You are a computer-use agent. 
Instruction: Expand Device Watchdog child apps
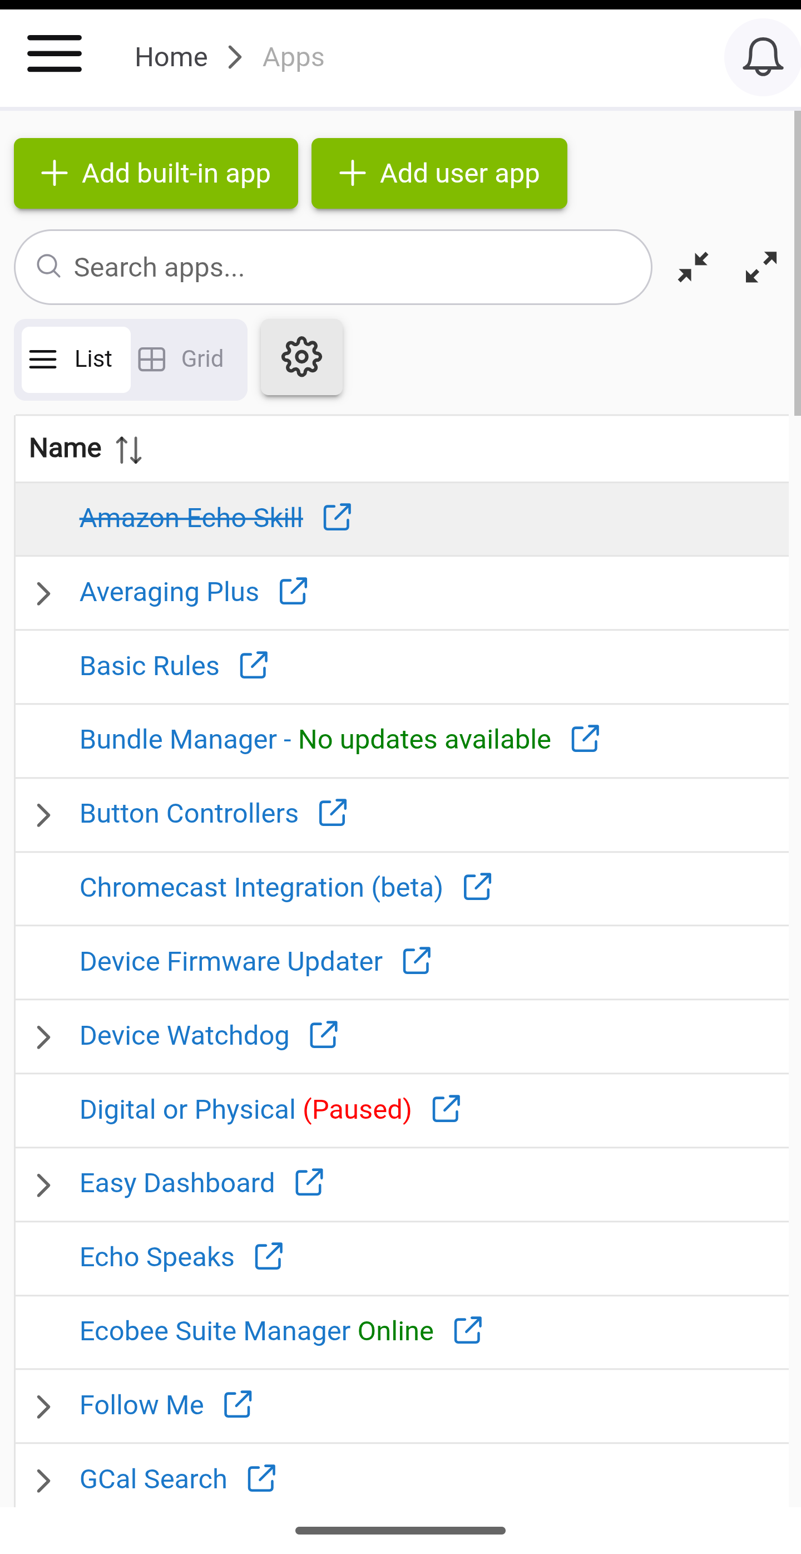coord(43,1037)
